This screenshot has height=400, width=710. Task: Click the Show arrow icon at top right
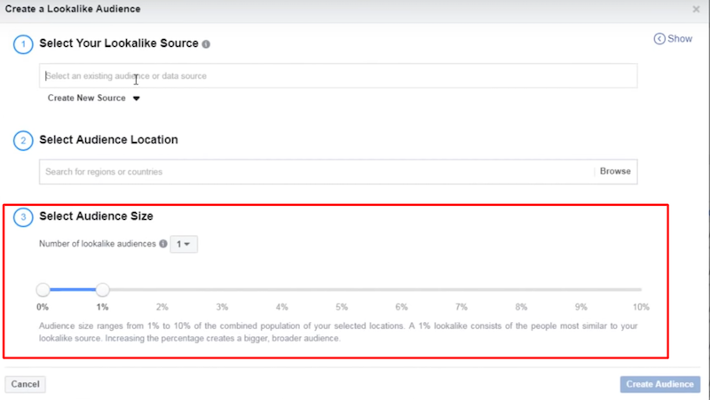tap(659, 39)
